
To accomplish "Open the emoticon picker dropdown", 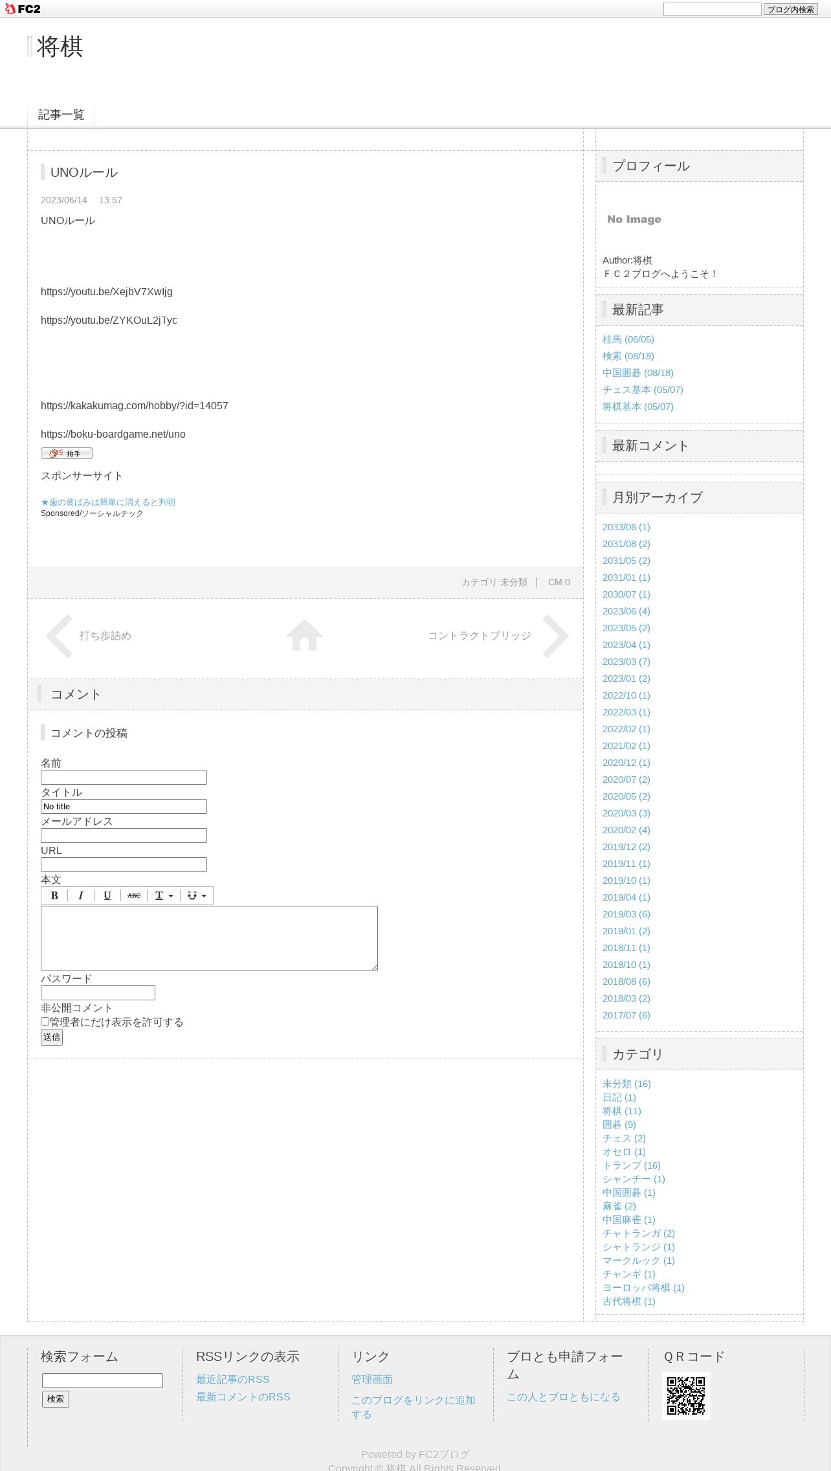I will (x=197, y=895).
